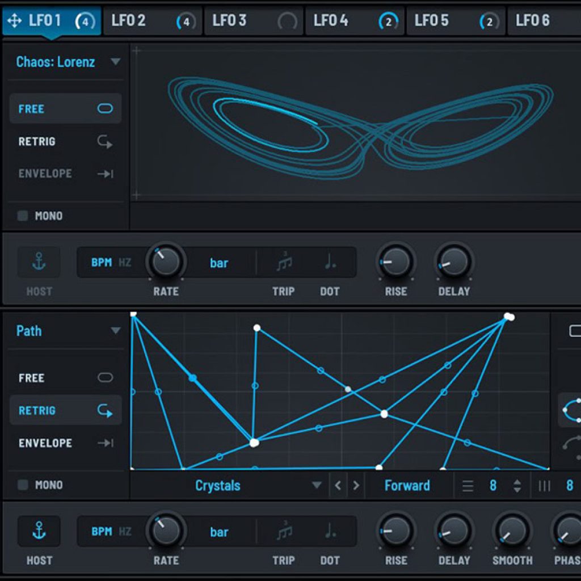The height and width of the screenshot is (581, 581).
Task: Click the Host sync anchor icon
Action: tap(38, 262)
